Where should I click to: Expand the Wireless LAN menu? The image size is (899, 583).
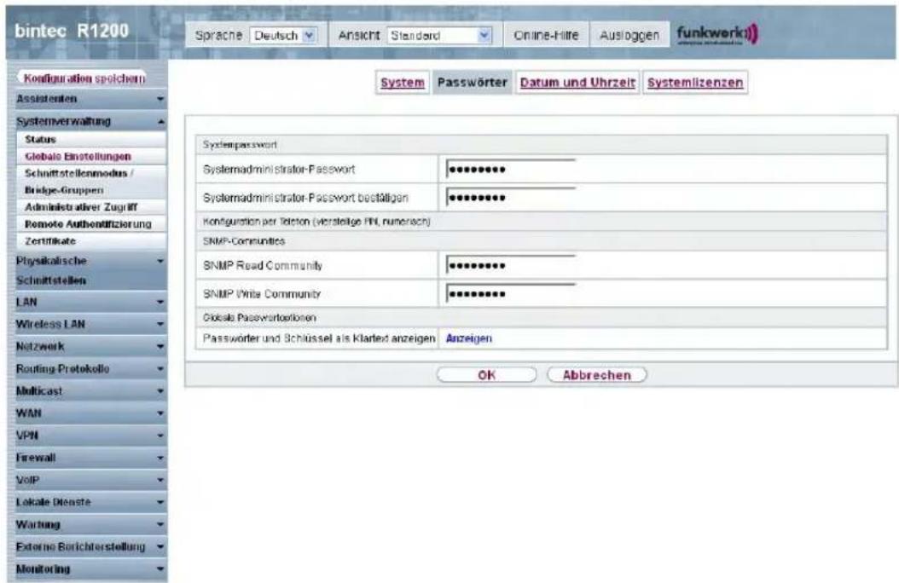coord(89,324)
